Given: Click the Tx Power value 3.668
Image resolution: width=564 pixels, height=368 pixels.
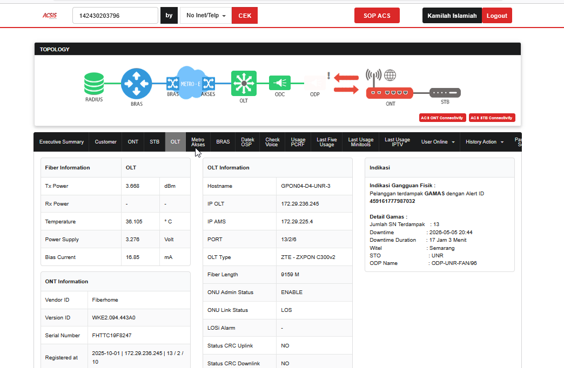Looking at the screenshot, I should click(132, 186).
